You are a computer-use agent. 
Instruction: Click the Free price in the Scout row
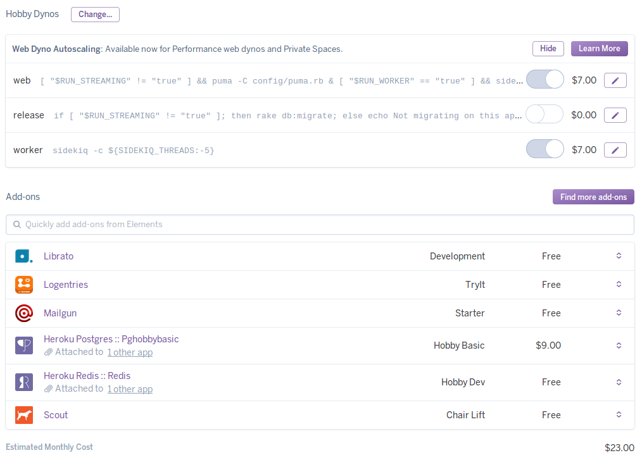551,415
